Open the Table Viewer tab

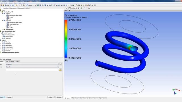coord(75,98)
